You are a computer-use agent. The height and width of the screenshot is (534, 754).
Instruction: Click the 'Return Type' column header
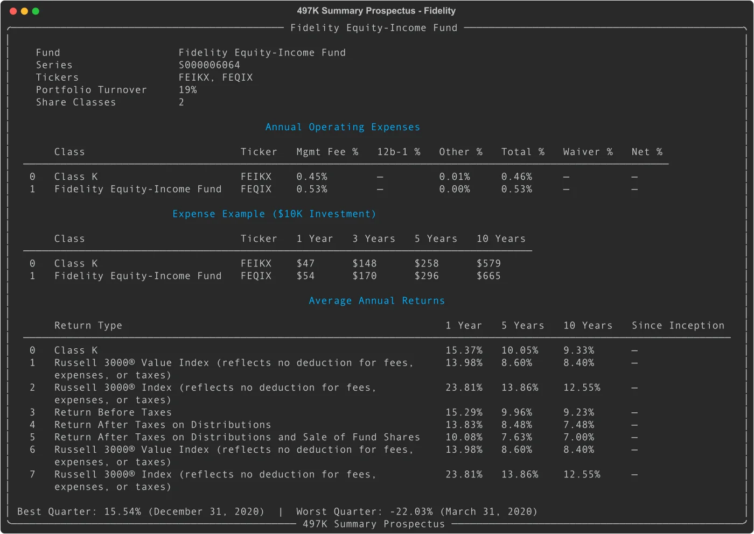click(x=88, y=325)
